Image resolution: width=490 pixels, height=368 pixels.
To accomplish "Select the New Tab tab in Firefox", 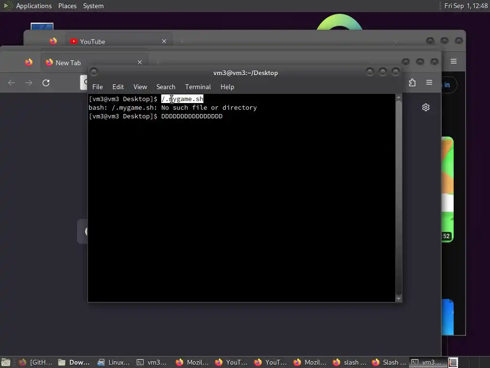I will tap(94, 63).
